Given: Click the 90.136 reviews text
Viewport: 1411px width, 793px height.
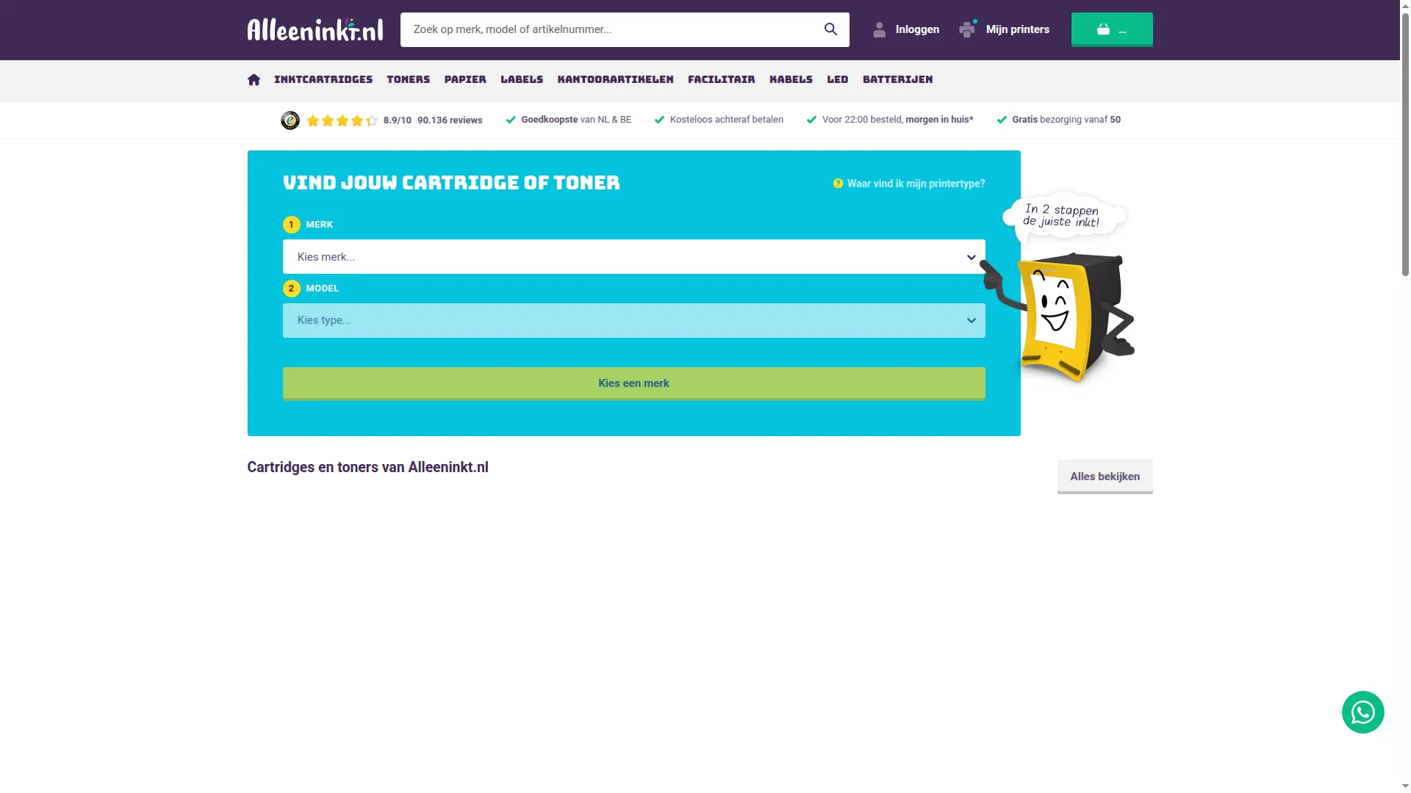Looking at the screenshot, I should click(450, 120).
